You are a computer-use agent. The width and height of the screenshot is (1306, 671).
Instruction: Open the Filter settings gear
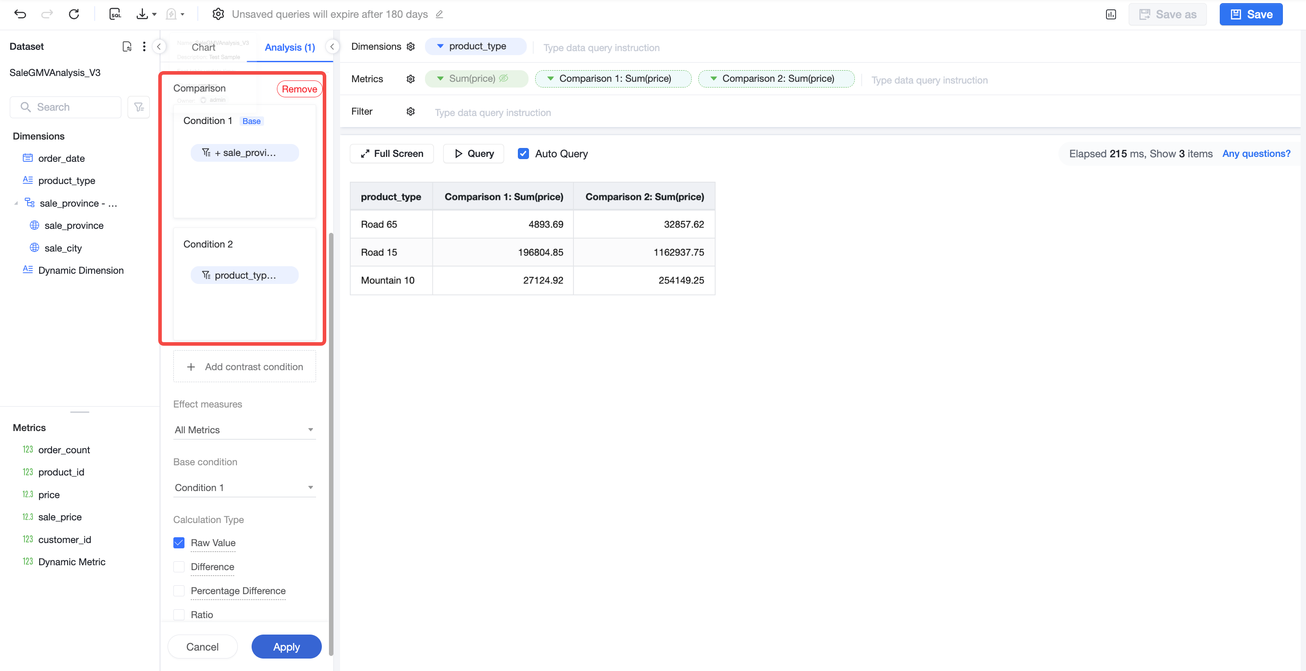pos(411,112)
